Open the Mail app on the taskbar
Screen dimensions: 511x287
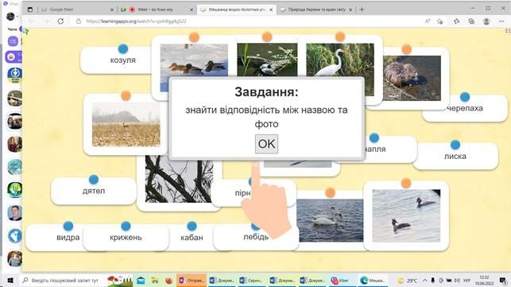pyautogui.click(x=141, y=281)
